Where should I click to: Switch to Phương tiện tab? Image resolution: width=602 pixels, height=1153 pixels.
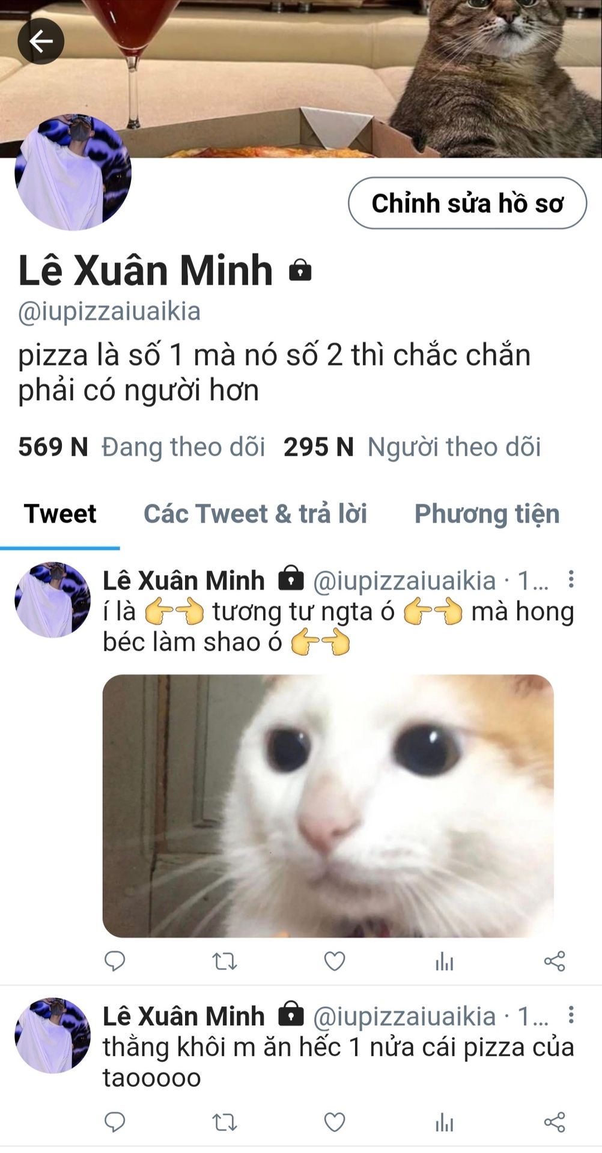487,514
